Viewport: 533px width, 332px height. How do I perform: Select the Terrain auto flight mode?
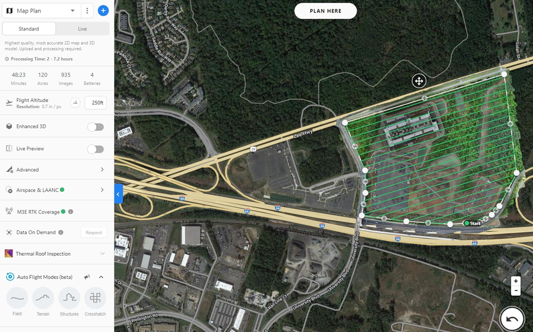pos(43,298)
